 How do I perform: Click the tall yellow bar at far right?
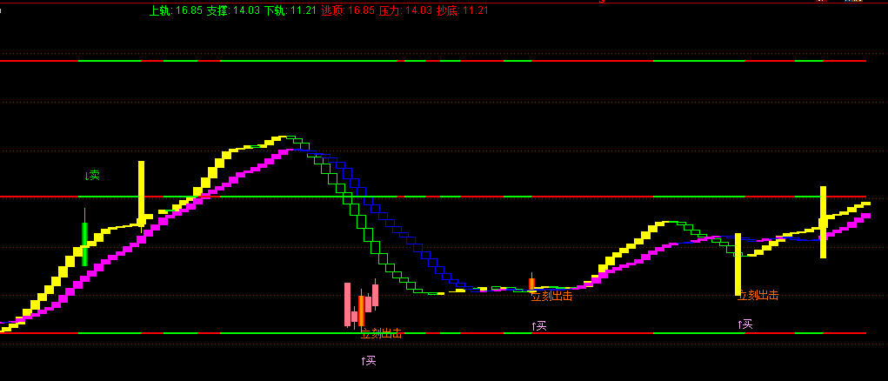coord(823,222)
